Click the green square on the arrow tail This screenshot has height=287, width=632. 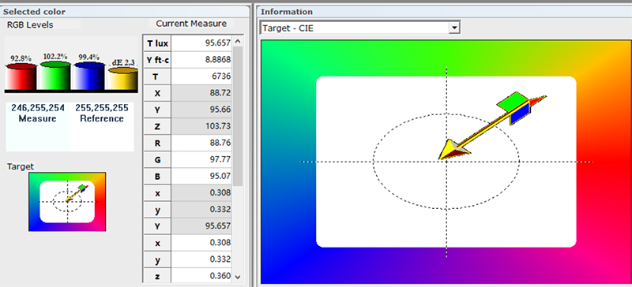click(x=510, y=102)
